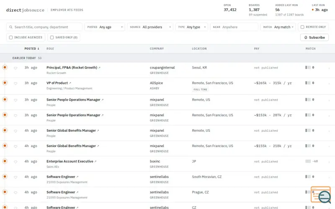Click the bell icon in Subscribe button
The image size is (335, 209).
click(306, 37)
